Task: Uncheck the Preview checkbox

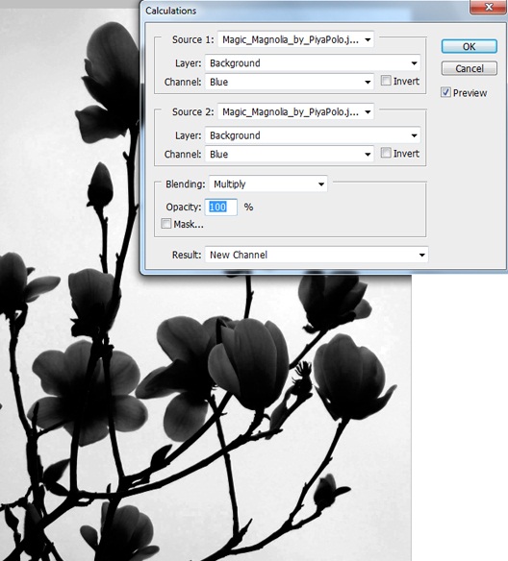Action: click(x=445, y=92)
